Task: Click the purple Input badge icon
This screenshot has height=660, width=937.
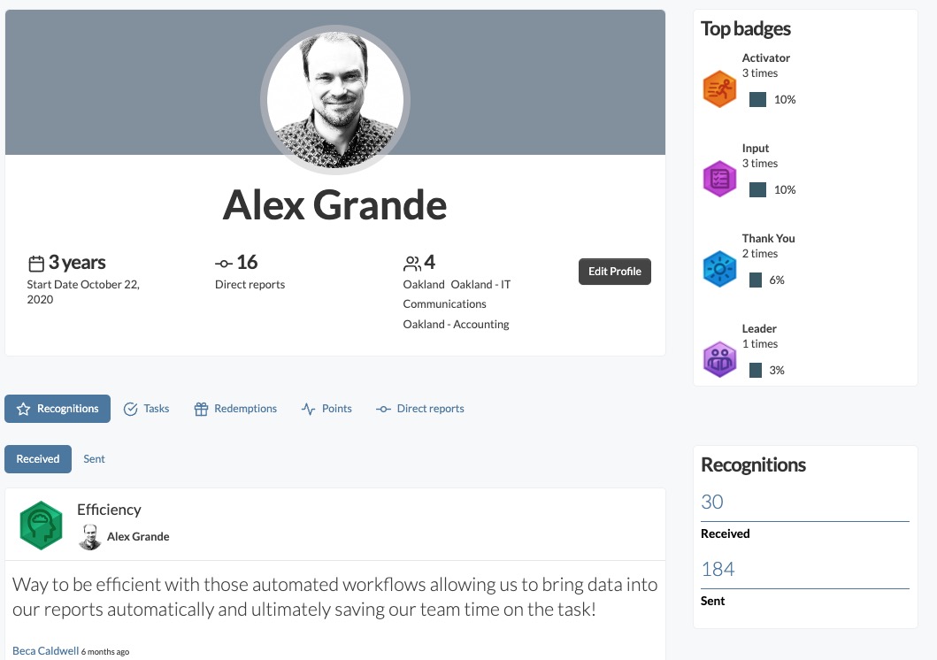Action: (x=719, y=179)
